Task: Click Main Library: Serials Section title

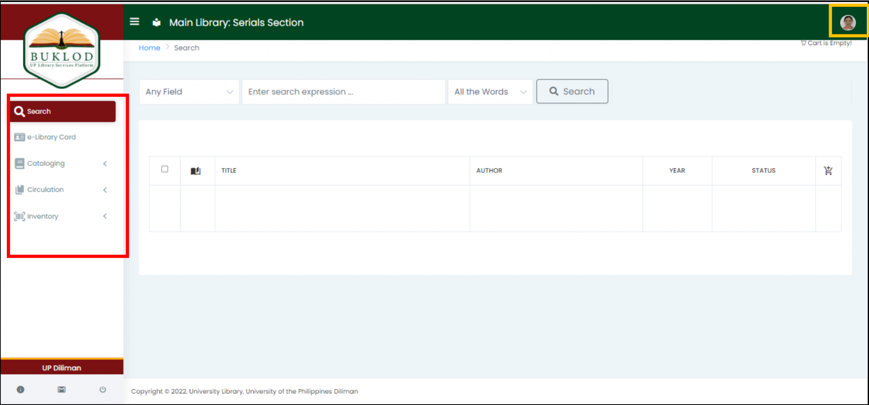Action: click(x=236, y=22)
